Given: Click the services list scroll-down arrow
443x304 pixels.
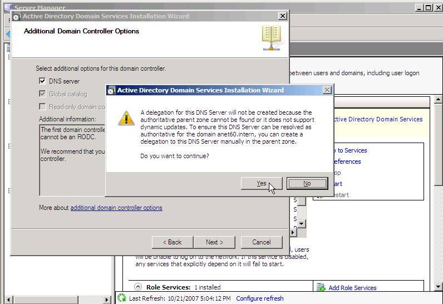Looking at the screenshot, I should (302, 223).
